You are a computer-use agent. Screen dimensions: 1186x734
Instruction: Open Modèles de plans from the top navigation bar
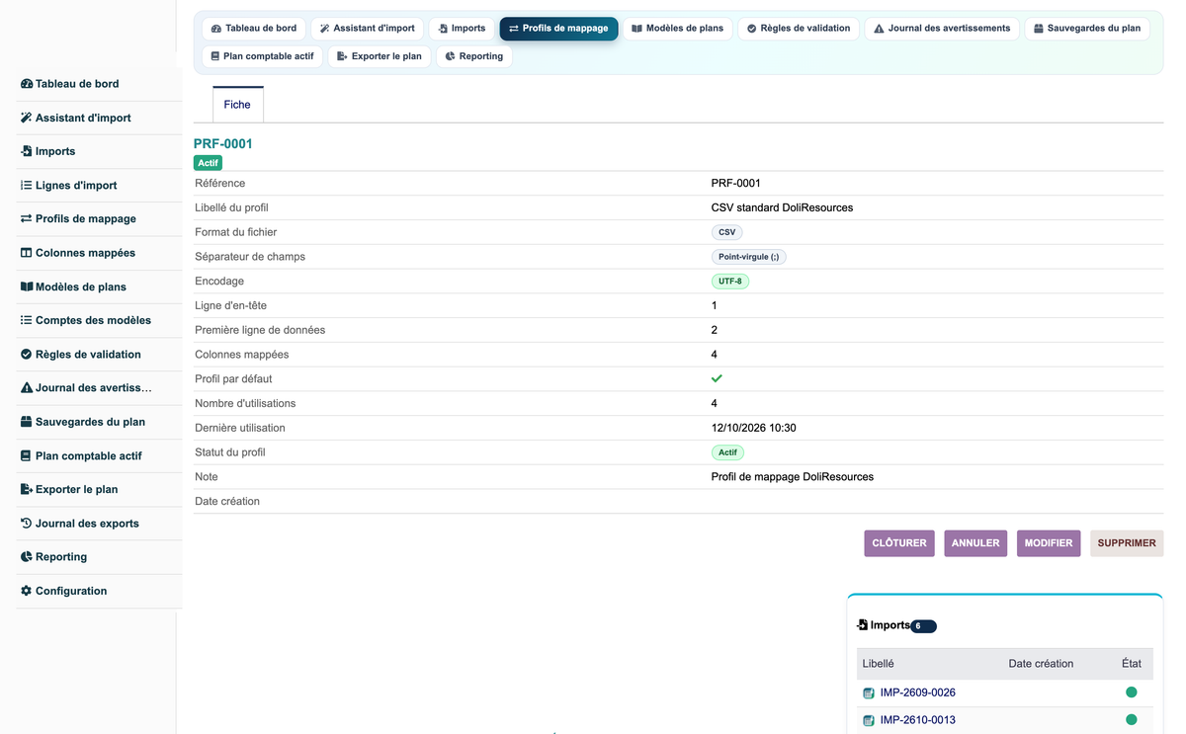click(x=678, y=29)
